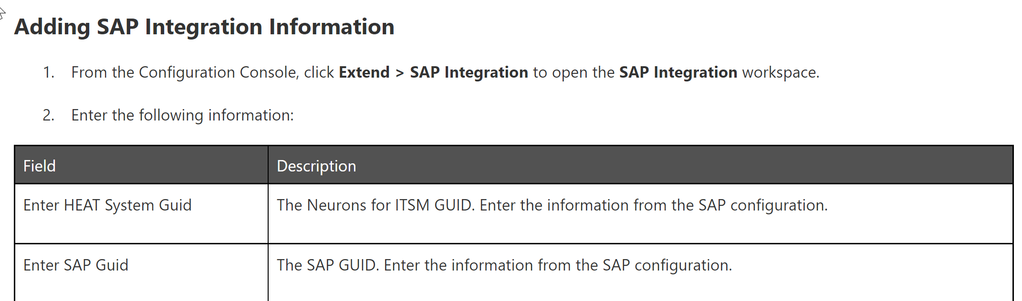Click the step number 1 list marker

click(x=48, y=72)
